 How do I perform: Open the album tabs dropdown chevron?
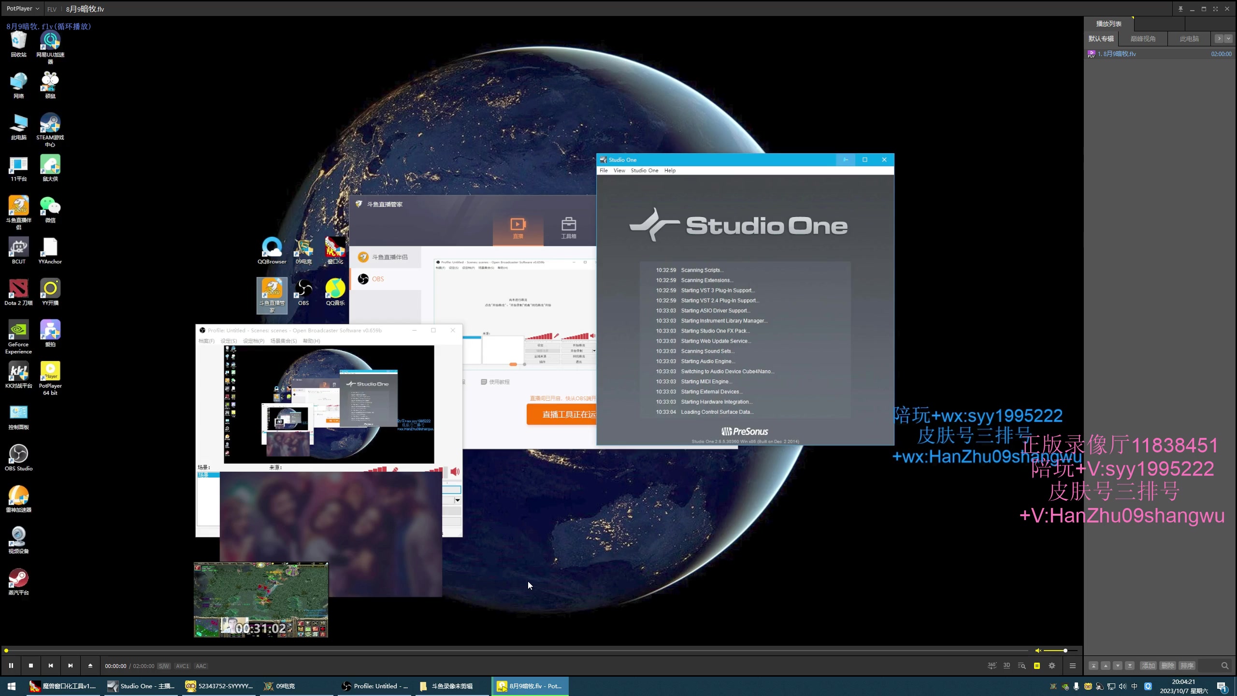pyautogui.click(x=1228, y=39)
